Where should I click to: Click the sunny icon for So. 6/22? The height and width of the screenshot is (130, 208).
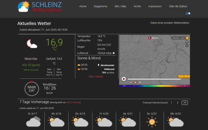click(x=152, y=122)
